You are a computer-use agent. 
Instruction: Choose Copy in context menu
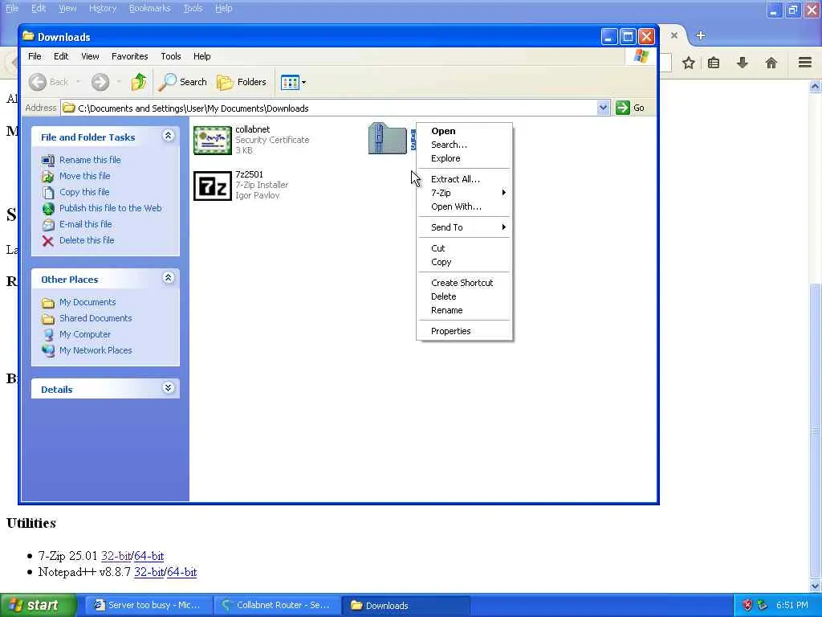pyautogui.click(x=464, y=262)
